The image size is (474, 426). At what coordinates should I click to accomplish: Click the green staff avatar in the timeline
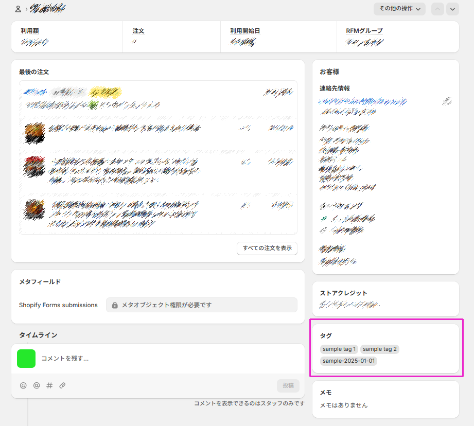click(26, 359)
